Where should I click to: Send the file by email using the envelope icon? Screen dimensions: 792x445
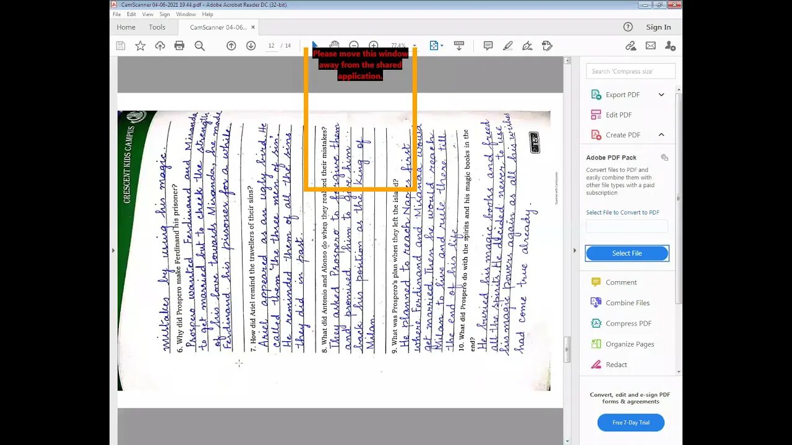pyautogui.click(x=650, y=46)
